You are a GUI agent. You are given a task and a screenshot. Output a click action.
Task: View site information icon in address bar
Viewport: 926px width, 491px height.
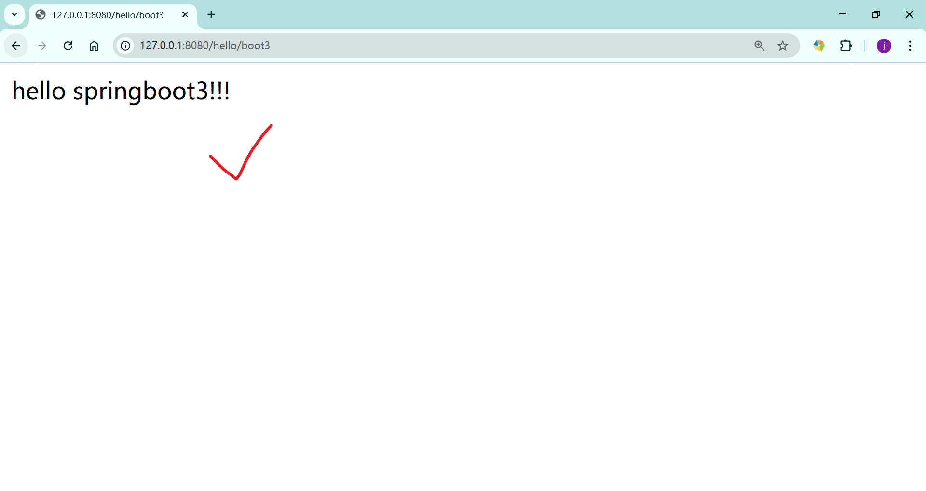125,46
